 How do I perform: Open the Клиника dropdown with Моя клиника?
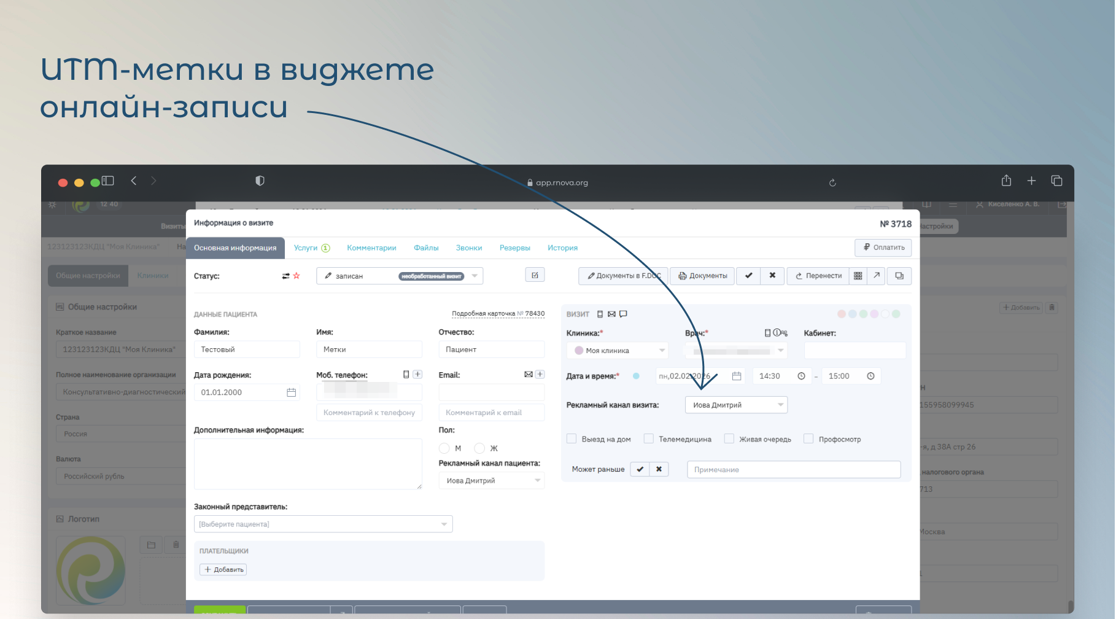coord(617,351)
